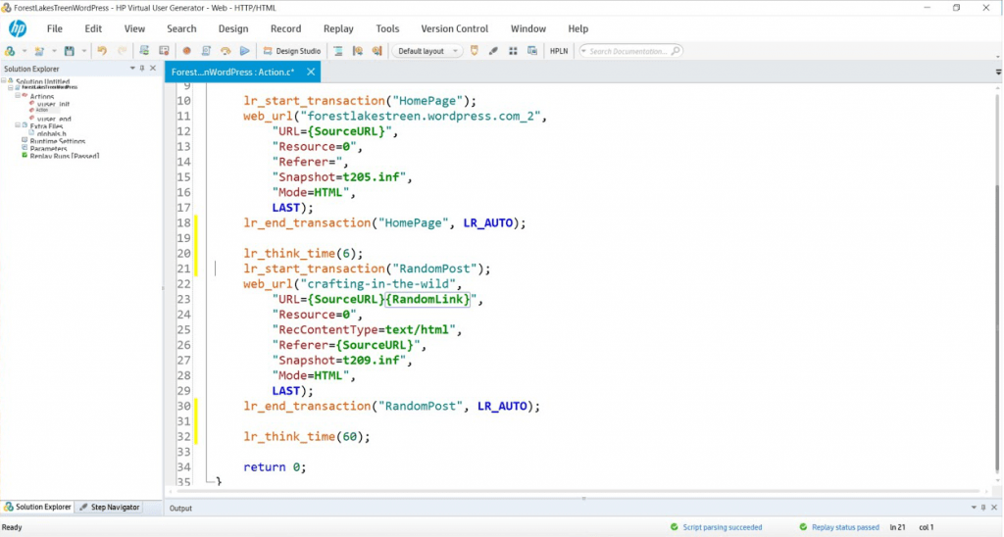Click the orange correlation toolbar icon
The height and width of the screenshot is (537, 1004).
click(377, 51)
